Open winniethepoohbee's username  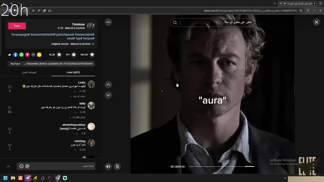[74, 125]
